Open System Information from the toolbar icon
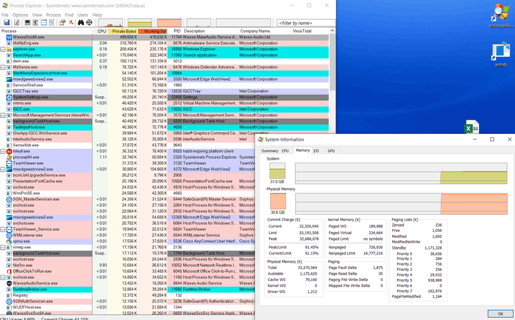 click(x=27, y=22)
